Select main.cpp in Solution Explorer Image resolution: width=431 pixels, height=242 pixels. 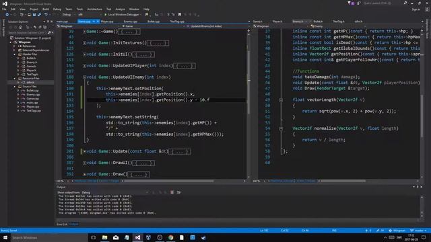coord(32,103)
